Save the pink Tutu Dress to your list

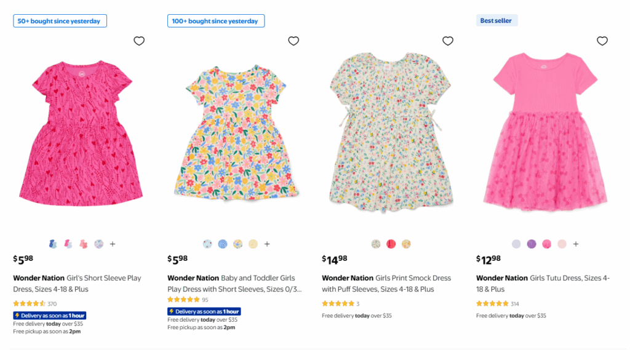602,41
